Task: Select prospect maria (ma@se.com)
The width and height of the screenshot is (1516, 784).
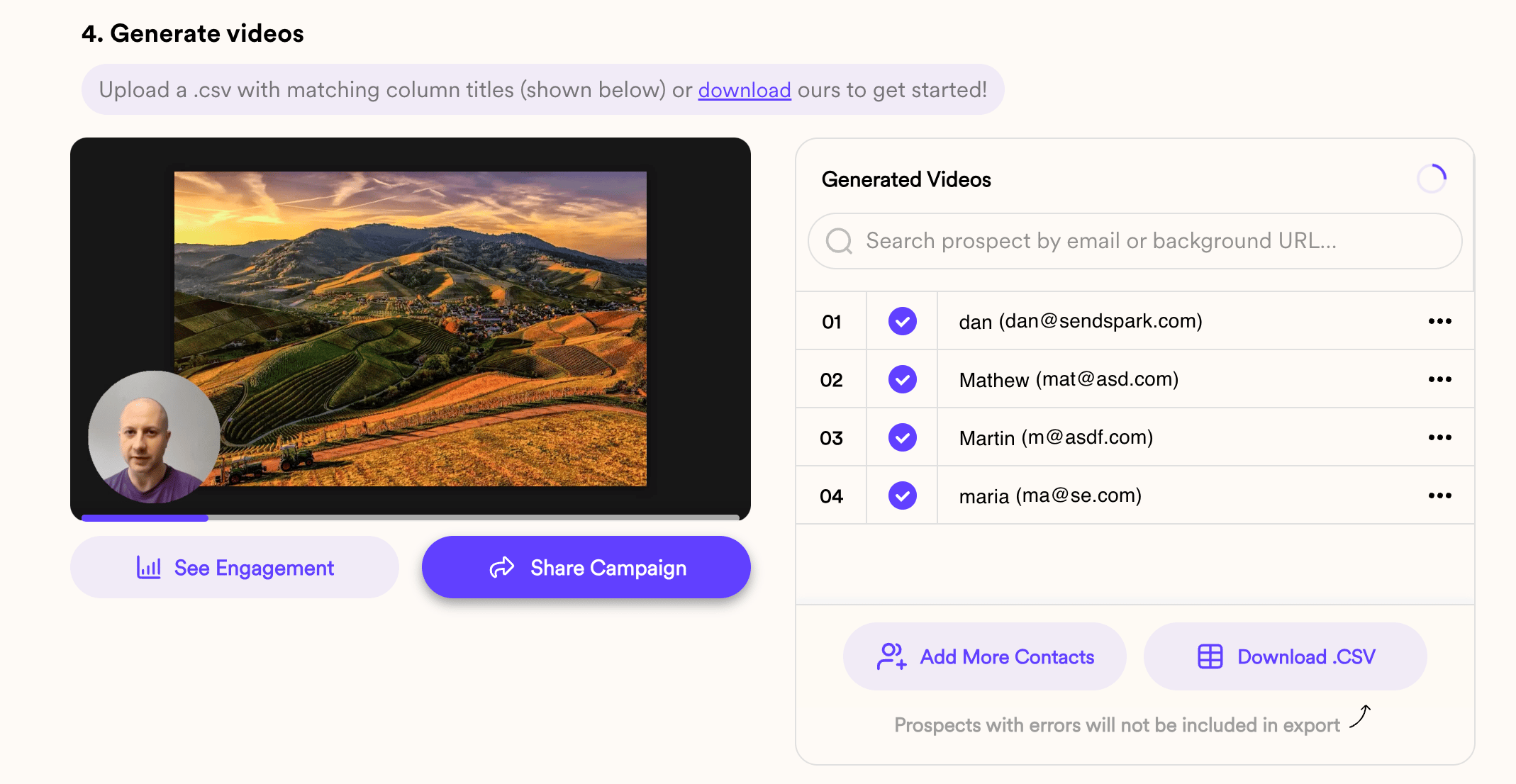Action: click(1050, 495)
